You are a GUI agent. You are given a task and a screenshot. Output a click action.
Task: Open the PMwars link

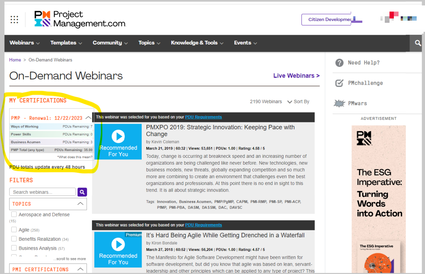click(358, 104)
